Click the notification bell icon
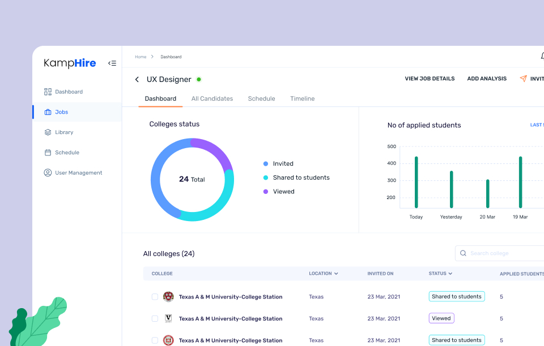The width and height of the screenshot is (544, 346). point(542,56)
